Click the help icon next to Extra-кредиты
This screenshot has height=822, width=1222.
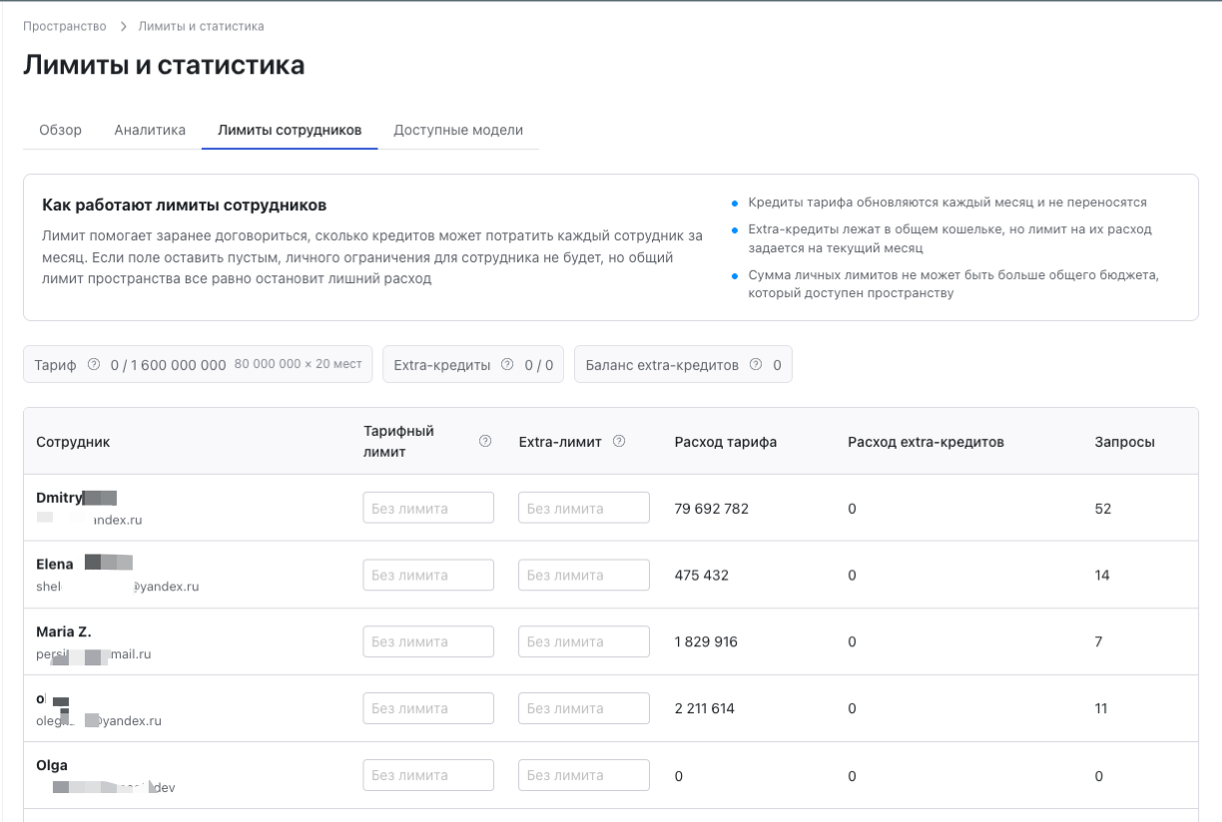507,364
